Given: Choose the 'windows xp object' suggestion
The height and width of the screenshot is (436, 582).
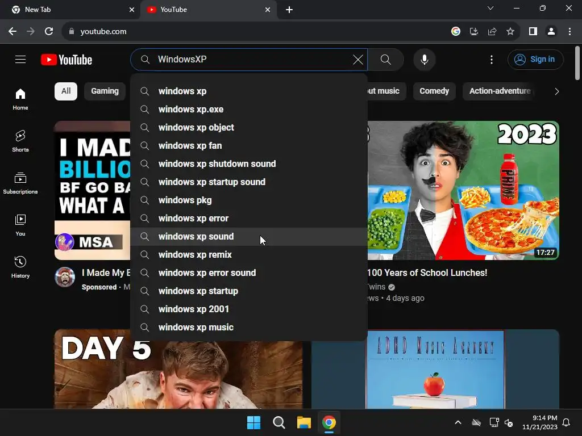Looking at the screenshot, I should 249,128.
